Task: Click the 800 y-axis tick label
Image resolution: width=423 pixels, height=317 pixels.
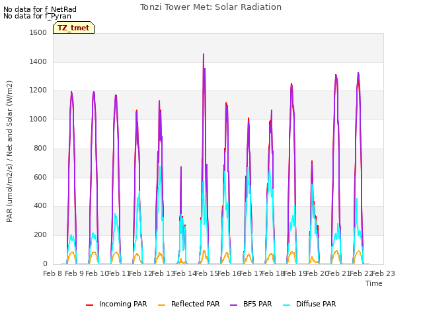Action: point(40,148)
